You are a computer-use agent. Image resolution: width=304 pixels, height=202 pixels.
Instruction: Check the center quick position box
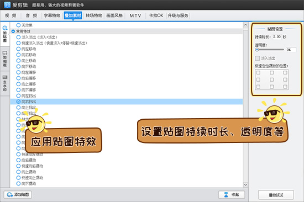(x=271, y=79)
